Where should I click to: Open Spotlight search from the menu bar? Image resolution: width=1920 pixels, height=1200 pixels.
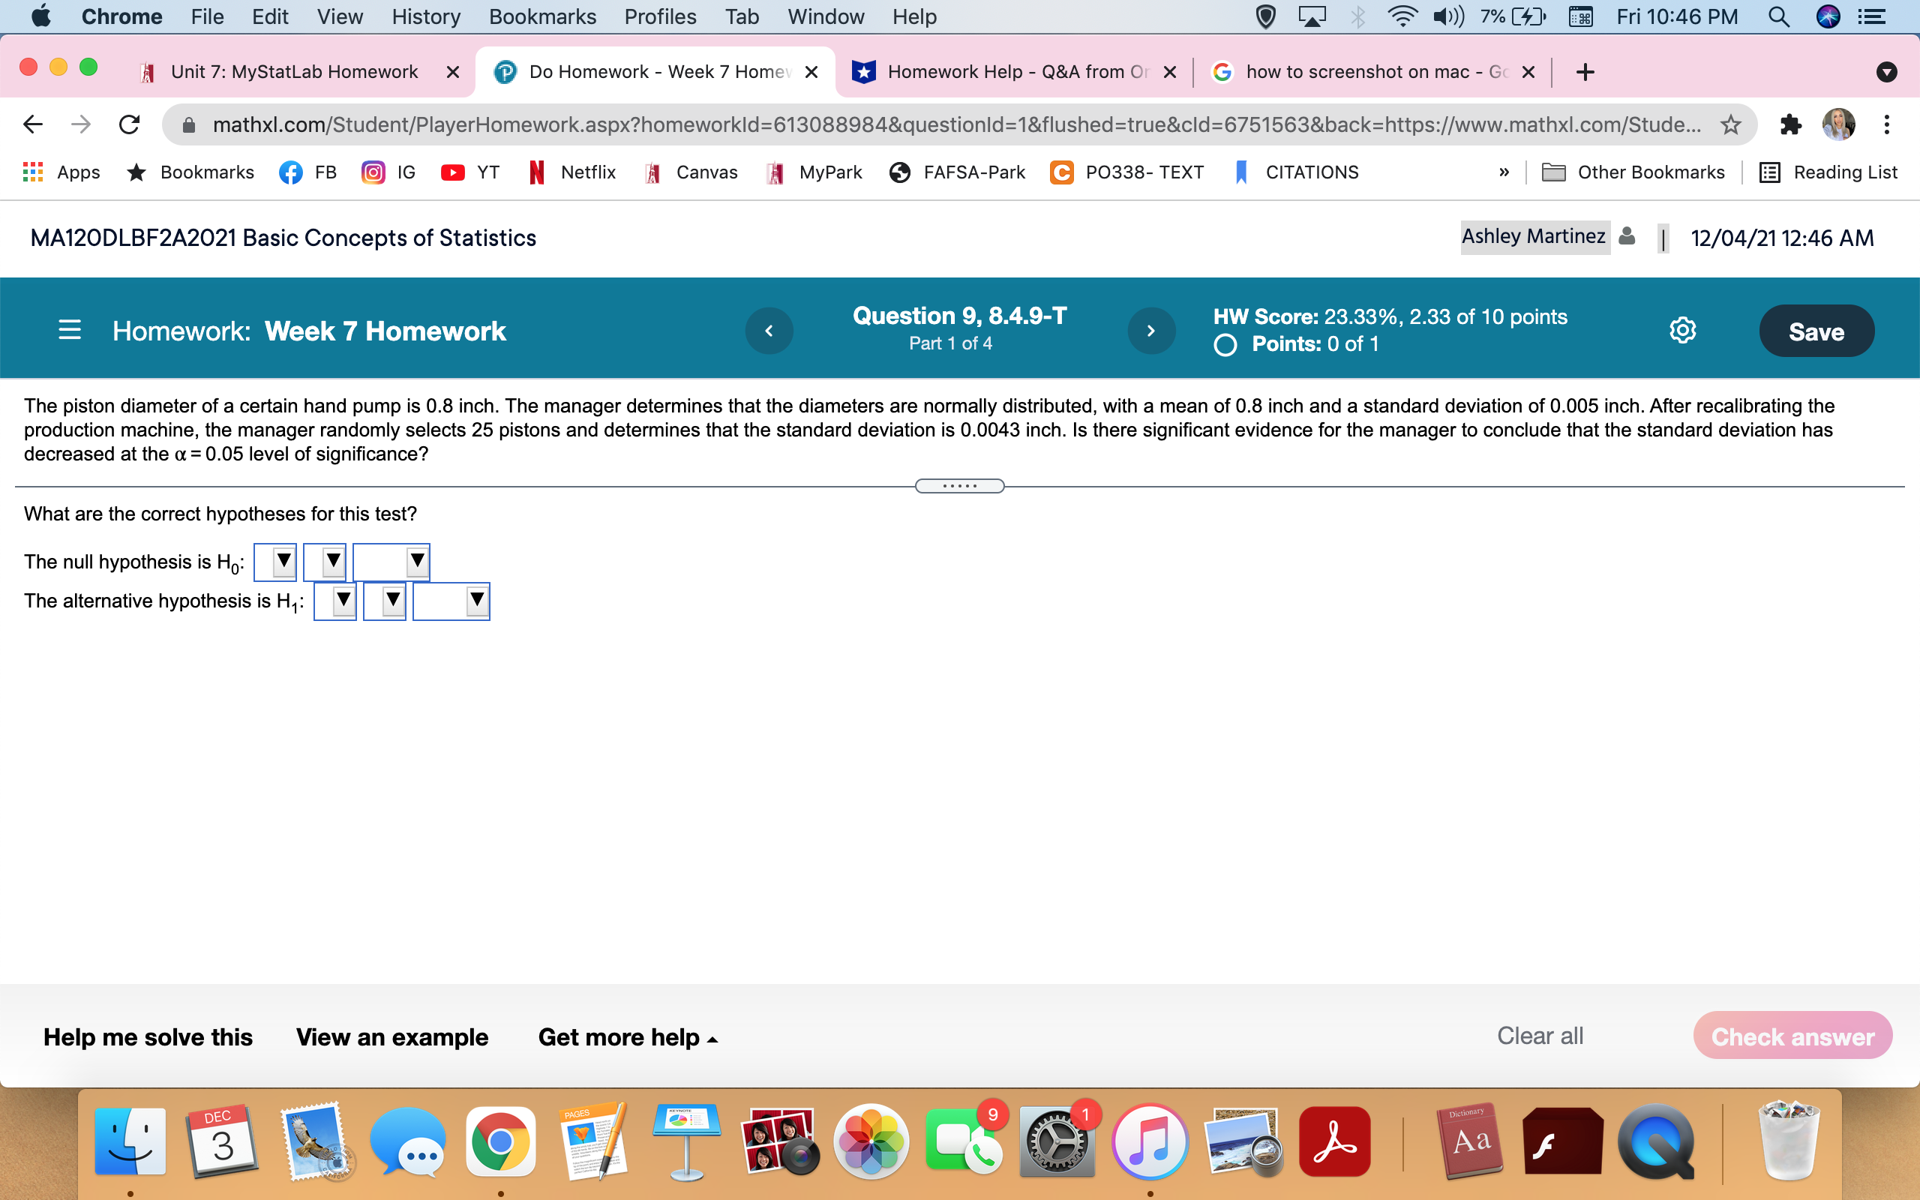1780,16
